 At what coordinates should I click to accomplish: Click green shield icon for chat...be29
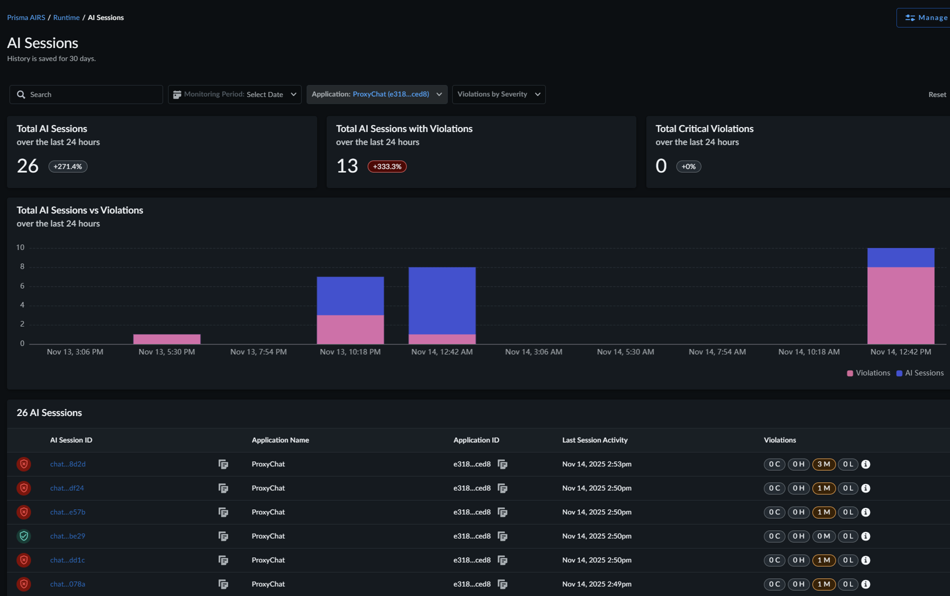pos(24,536)
